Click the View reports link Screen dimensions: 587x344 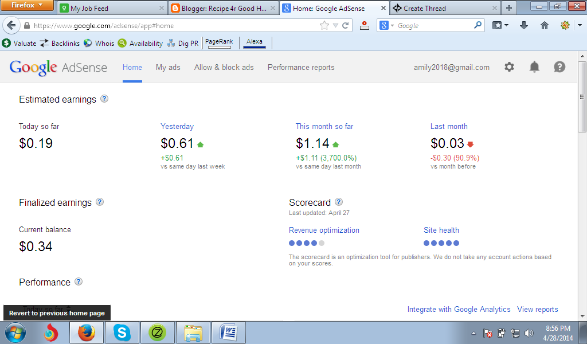coord(537,309)
